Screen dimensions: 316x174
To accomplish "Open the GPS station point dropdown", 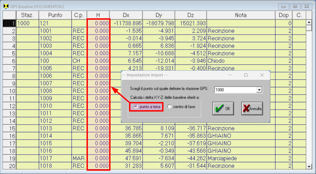I will click(260, 90).
